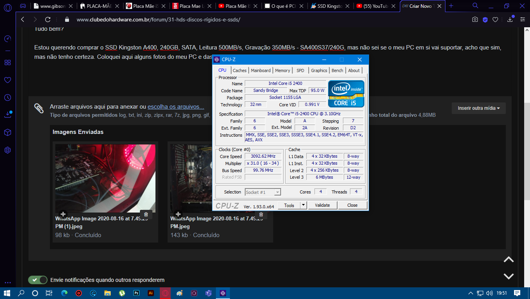This screenshot has height=299, width=530.
Task: Open File Explorer from the taskbar
Action: tap(108, 293)
